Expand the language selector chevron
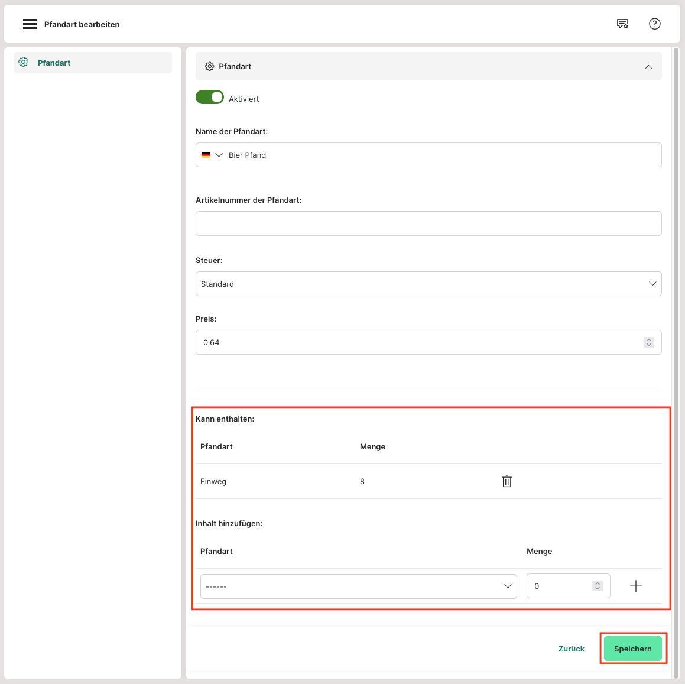The image size is (685, 684). [x=219, y=155]
